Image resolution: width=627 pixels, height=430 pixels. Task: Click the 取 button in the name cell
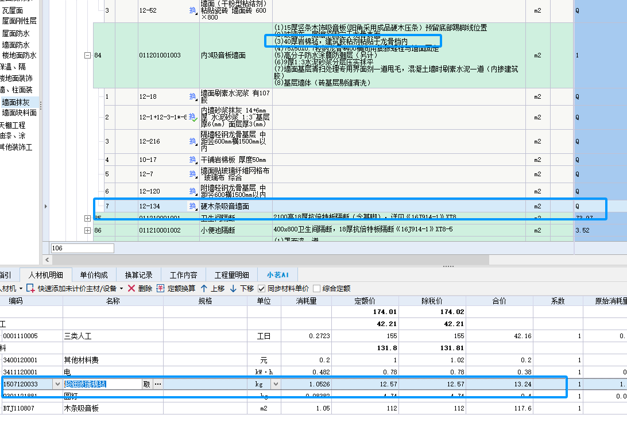147,384
